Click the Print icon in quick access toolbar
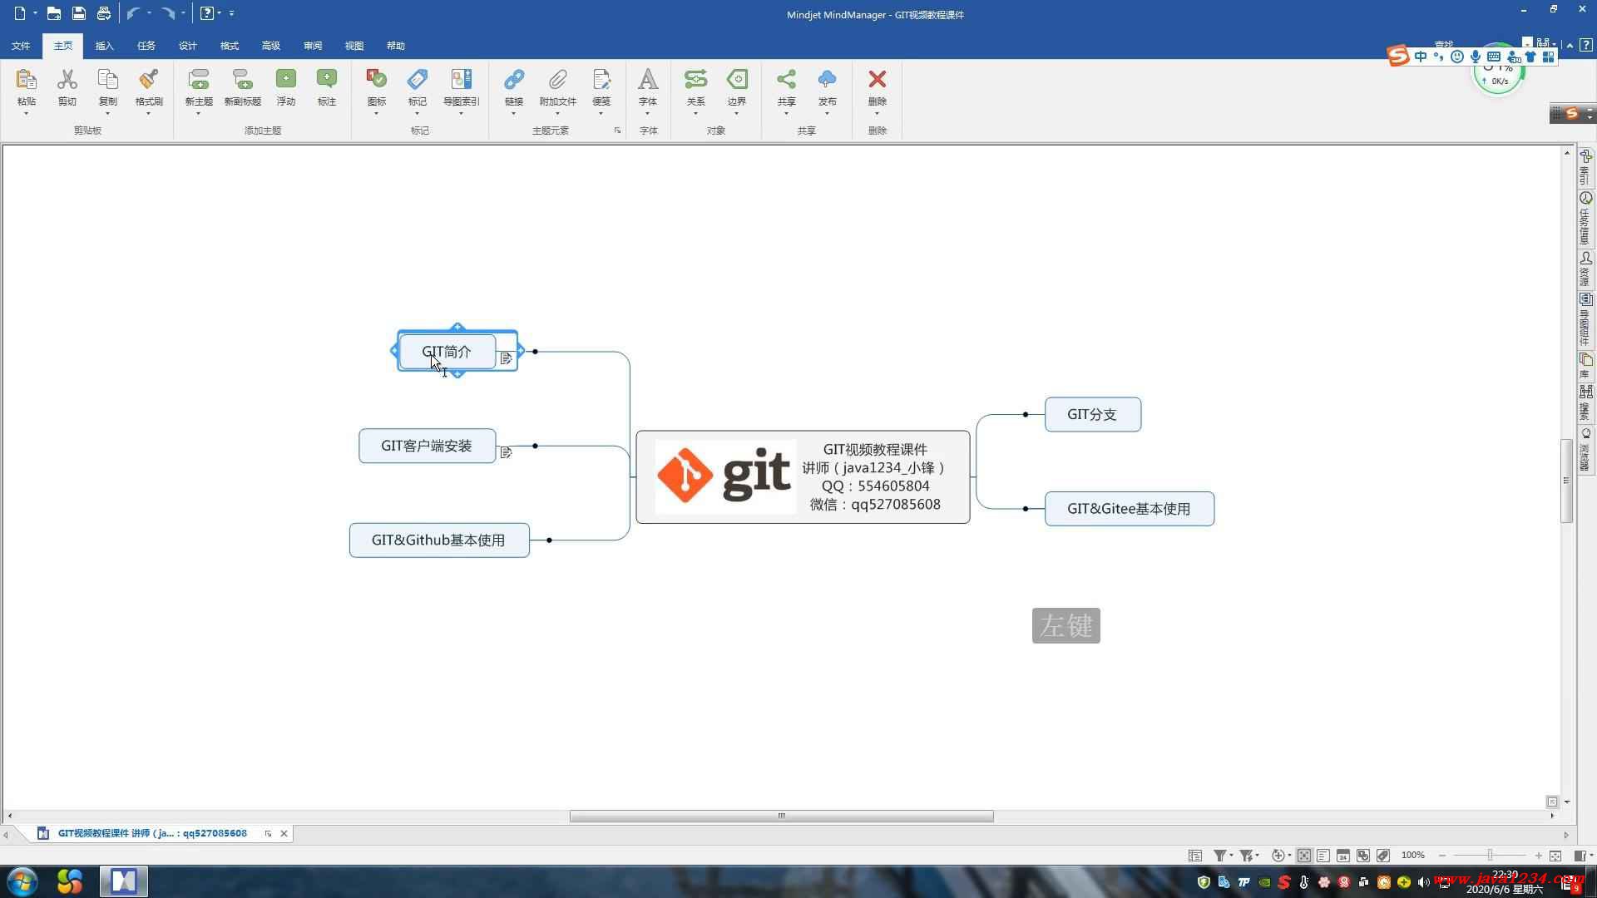This screenshot has width=1597, height=898. [104, 13]
